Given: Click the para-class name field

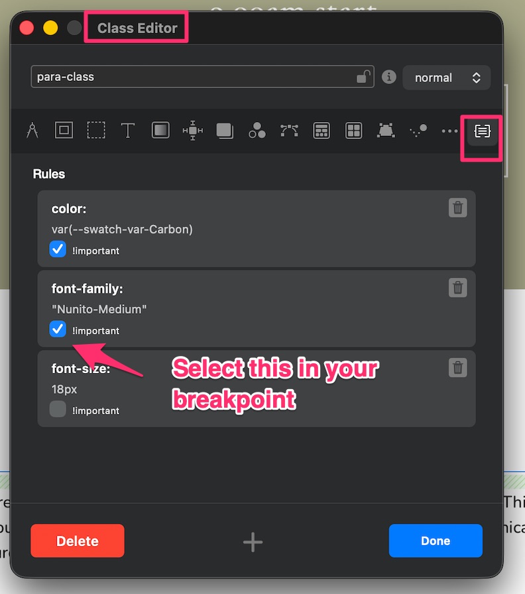Looking at the screenshot, I should tap(192, 77).
